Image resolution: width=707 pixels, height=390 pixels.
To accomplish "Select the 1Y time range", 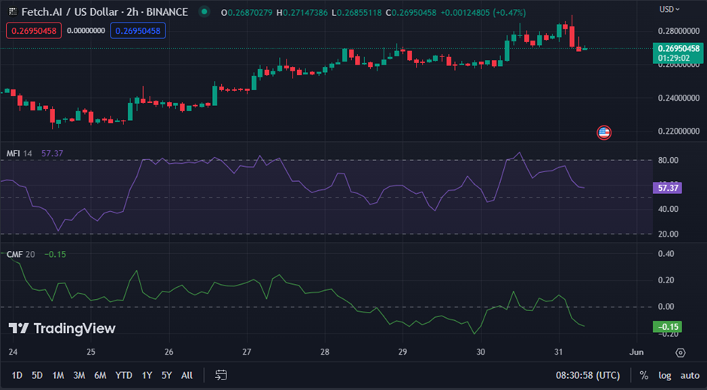I will coord(147,375).
